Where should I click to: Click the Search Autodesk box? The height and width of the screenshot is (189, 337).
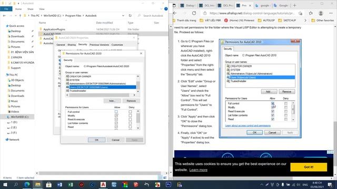[151, 16]
